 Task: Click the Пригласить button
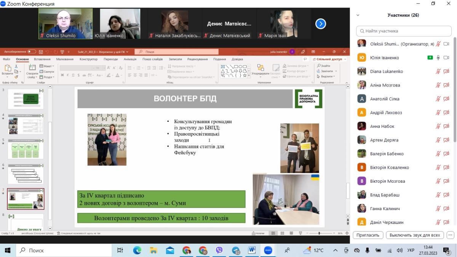[368, 235]
